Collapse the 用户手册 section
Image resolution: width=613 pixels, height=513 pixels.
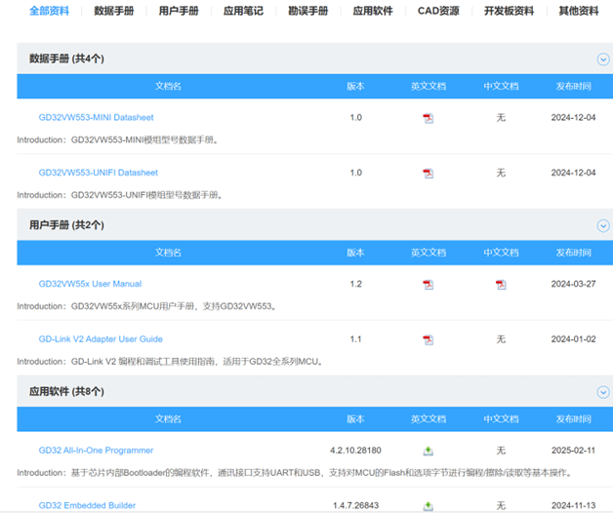coord(602,225)
